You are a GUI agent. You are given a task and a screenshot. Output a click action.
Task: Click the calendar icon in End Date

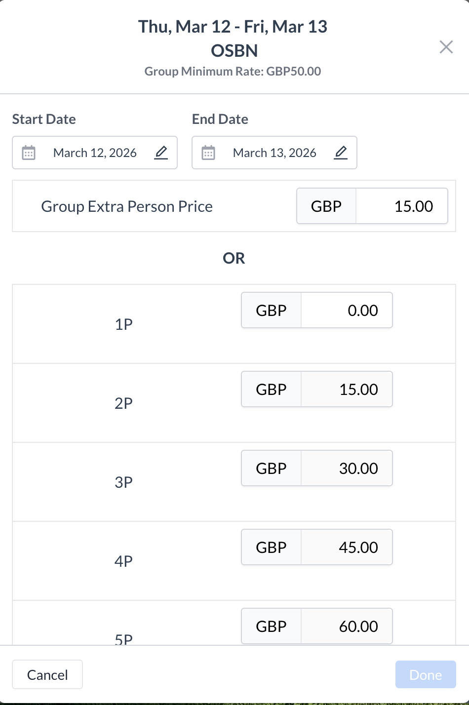point(208,153)
